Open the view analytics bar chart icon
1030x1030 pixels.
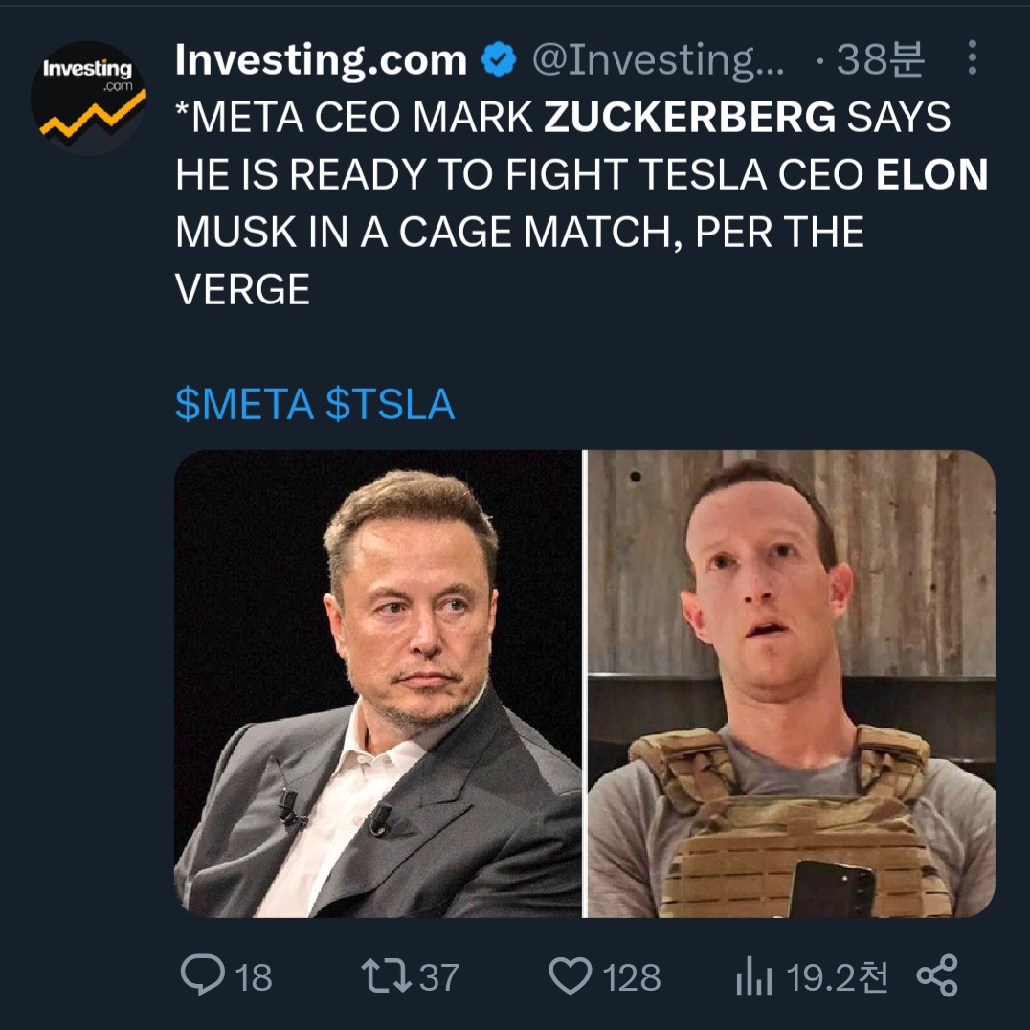[752, 976]
